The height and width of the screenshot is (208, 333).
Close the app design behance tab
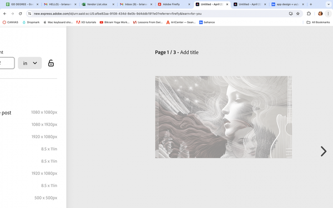coord(303,4)
